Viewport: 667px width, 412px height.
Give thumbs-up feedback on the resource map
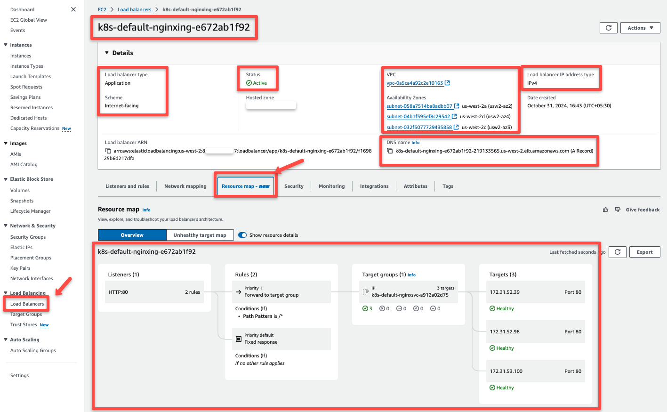(605, 210)
